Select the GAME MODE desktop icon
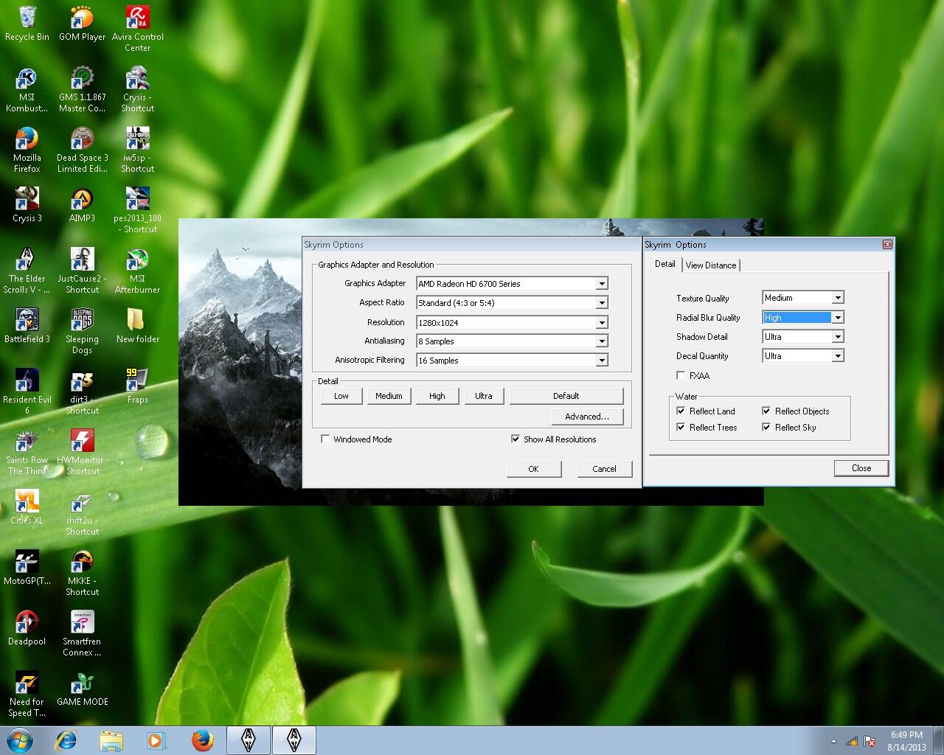 point(82,689)
